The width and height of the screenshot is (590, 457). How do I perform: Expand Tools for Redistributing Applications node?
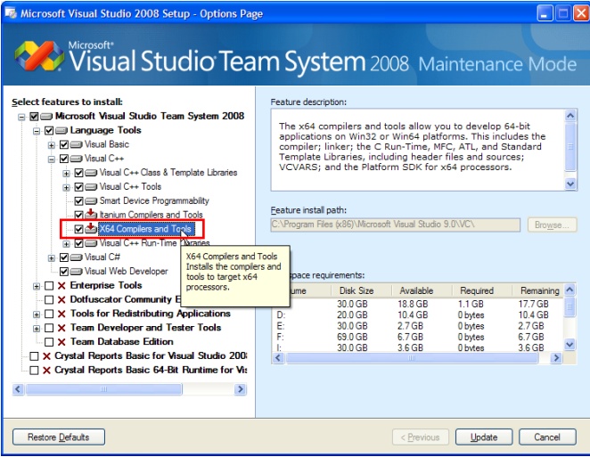(37, 314)
